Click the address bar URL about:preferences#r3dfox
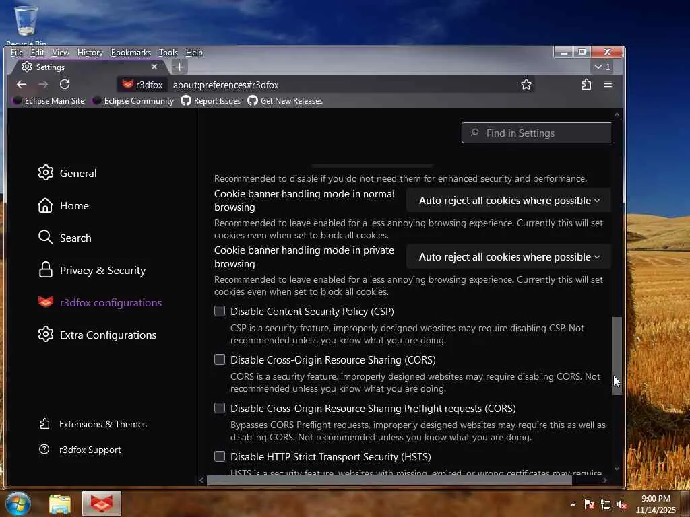This screenshot has width=690, height=517. (225, 85)
